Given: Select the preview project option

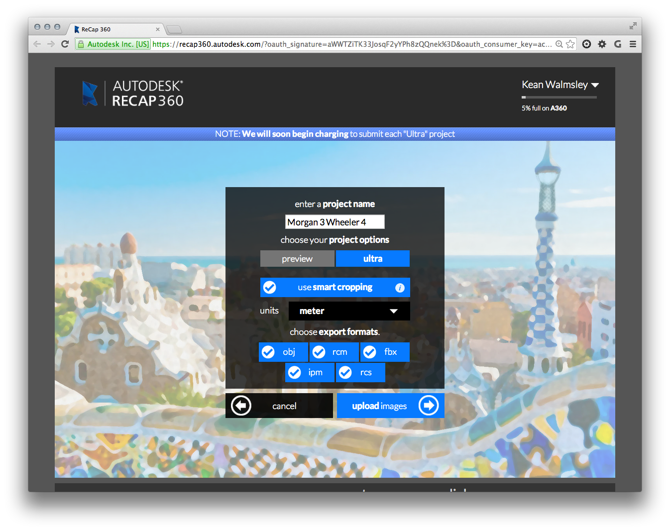Looking at the screenshot, I should [x=297, y=259].
